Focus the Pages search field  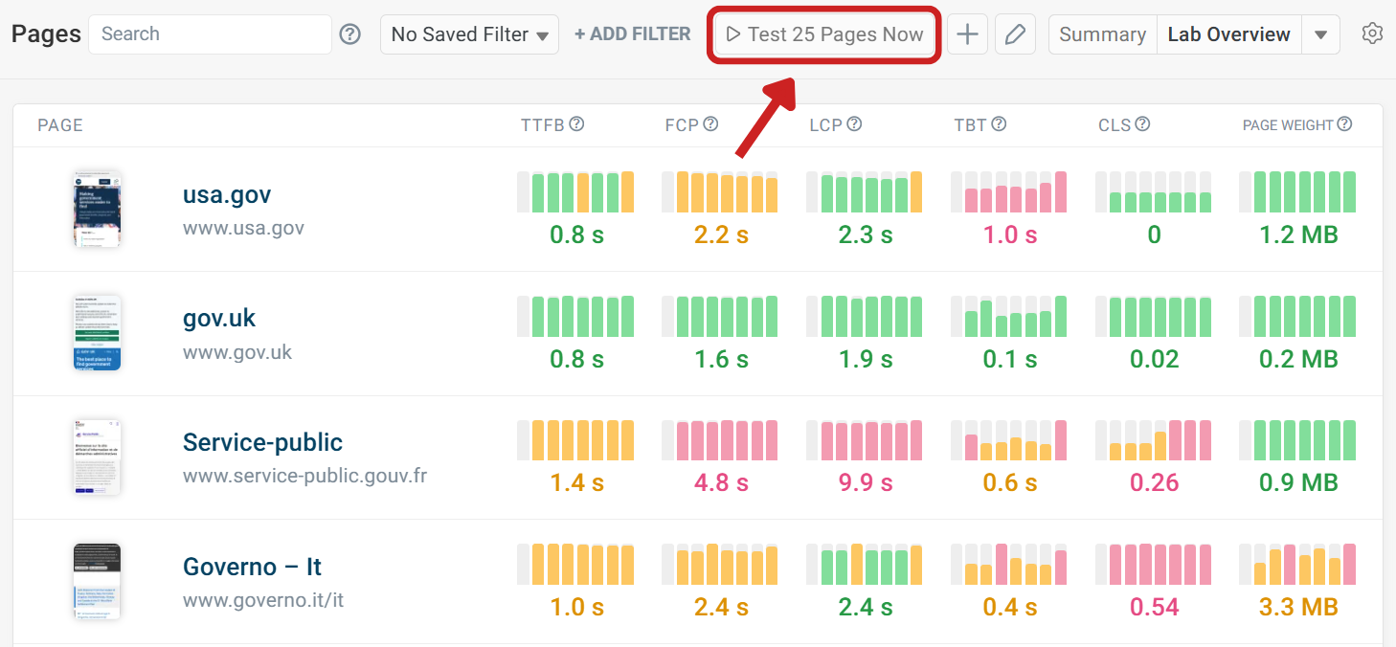[210, 34]
